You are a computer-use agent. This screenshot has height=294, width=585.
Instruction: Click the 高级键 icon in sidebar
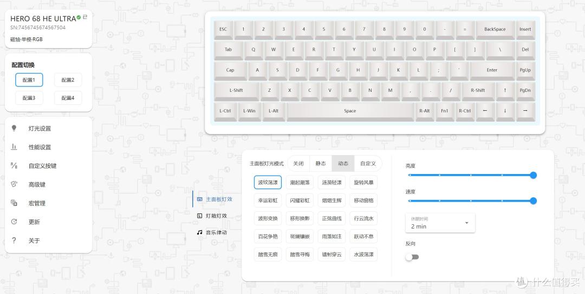(14, 184)
